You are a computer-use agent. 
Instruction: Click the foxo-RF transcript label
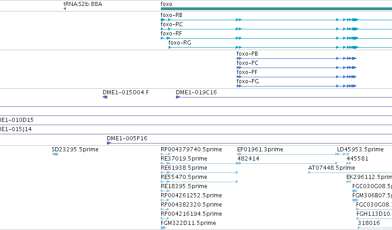171,34
